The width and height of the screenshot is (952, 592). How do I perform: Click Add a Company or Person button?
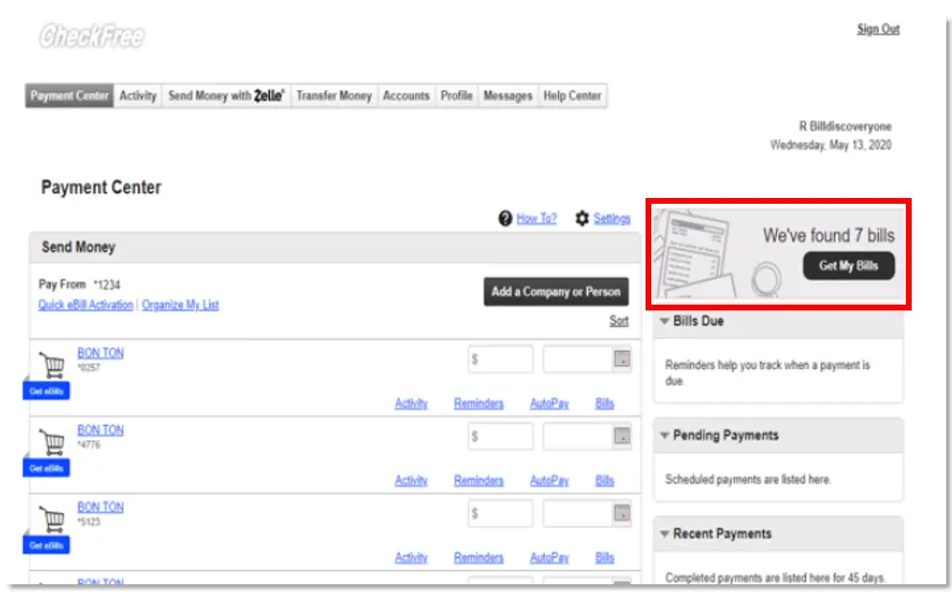[555, 292]
